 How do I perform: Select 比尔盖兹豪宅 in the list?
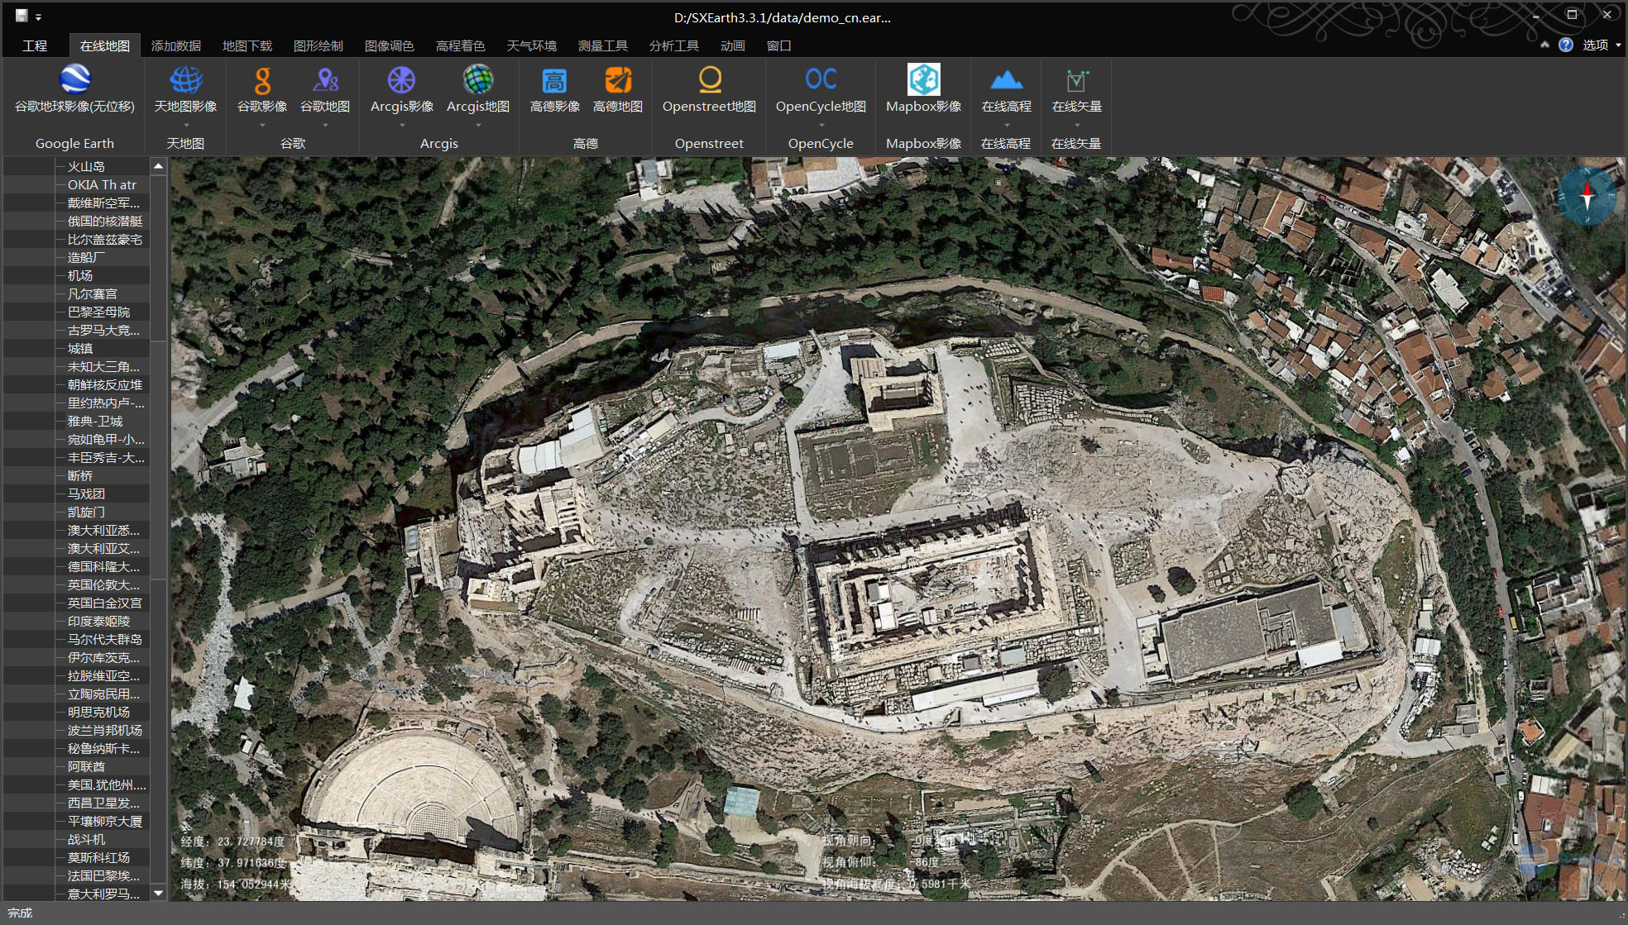pyautogui.click(x=105, y=239)
